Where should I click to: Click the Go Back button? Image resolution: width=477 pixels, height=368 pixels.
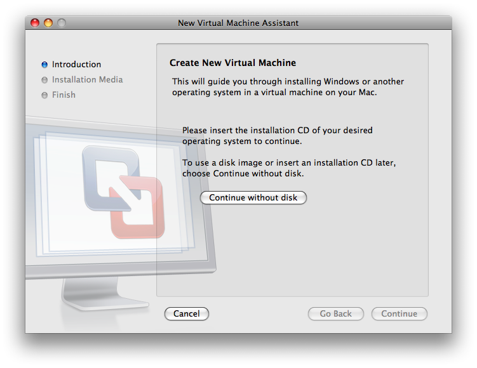[335, 313]
